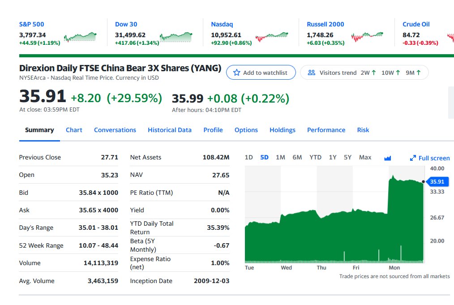Click the PE Ratio (TTM) label
The width and height of the screenshot is (454, 305).
[151, 193]
